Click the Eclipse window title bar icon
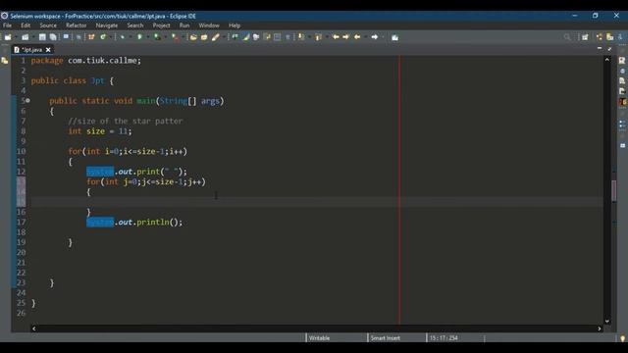 tap(4, 16)
